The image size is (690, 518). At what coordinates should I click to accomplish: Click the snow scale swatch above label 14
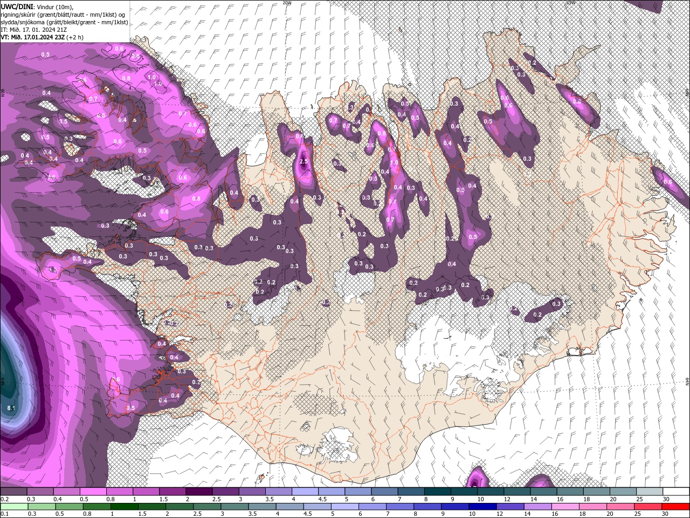point(543,492)
